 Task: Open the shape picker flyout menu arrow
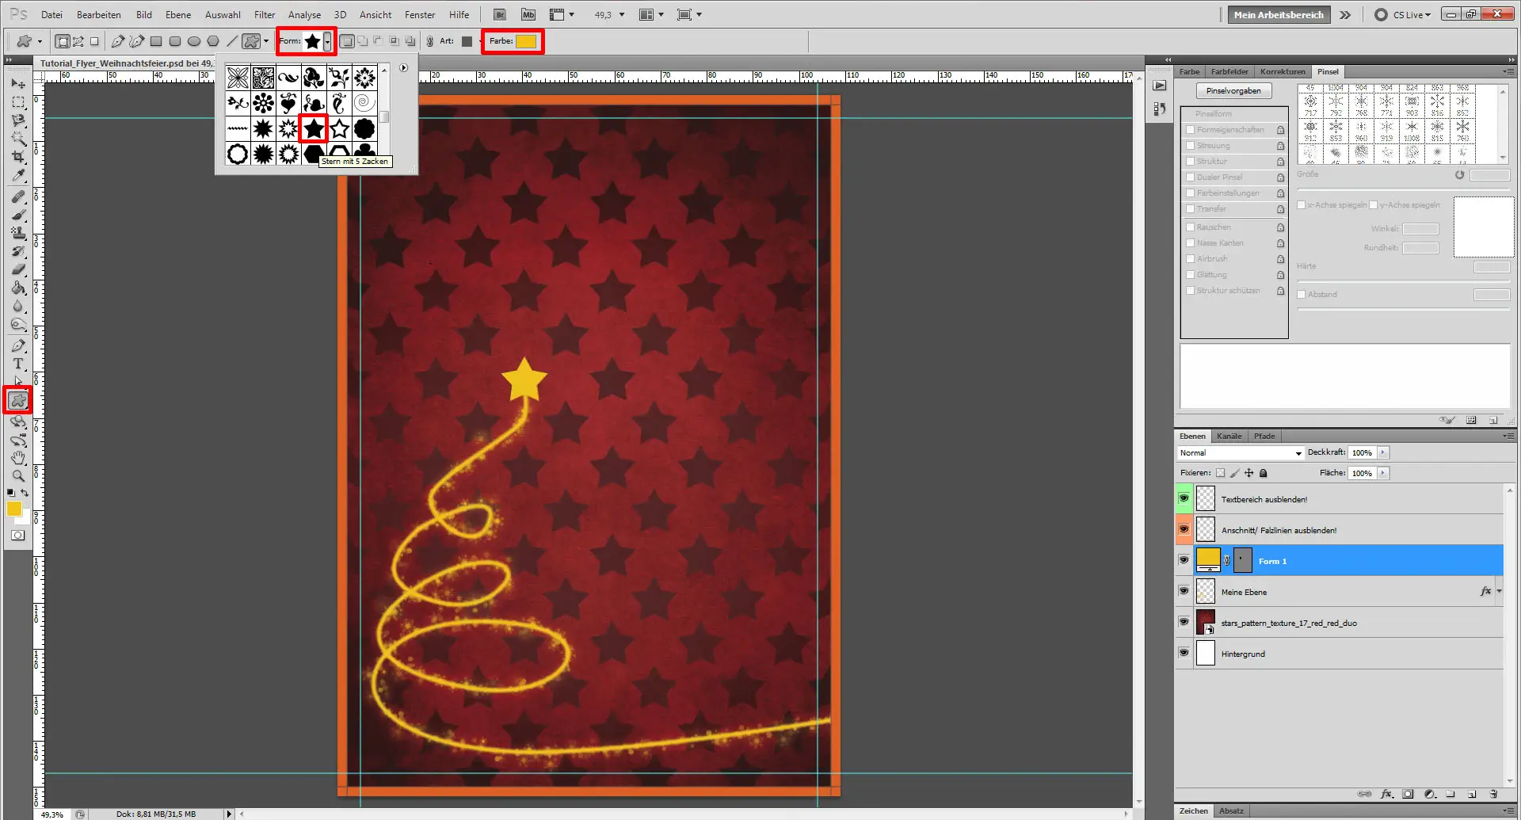pos(403,68)
